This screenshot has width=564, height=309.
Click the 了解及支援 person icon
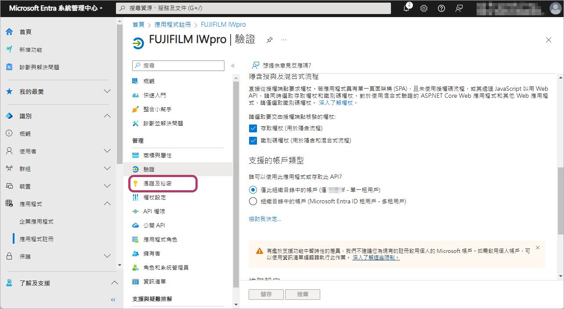pyautogui.click(x=9, y=283)
